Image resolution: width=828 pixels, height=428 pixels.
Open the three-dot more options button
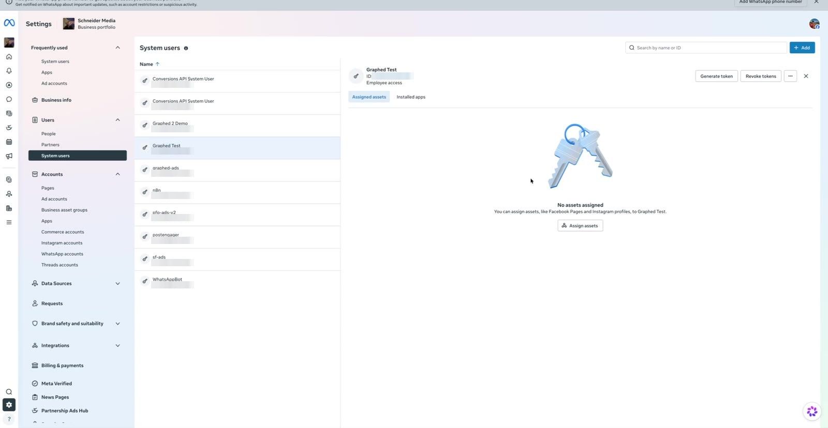pos(790,76)
